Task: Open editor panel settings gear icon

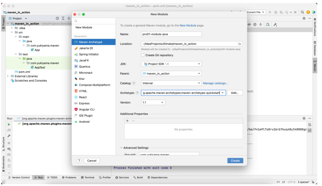Action: coord(304,19)
